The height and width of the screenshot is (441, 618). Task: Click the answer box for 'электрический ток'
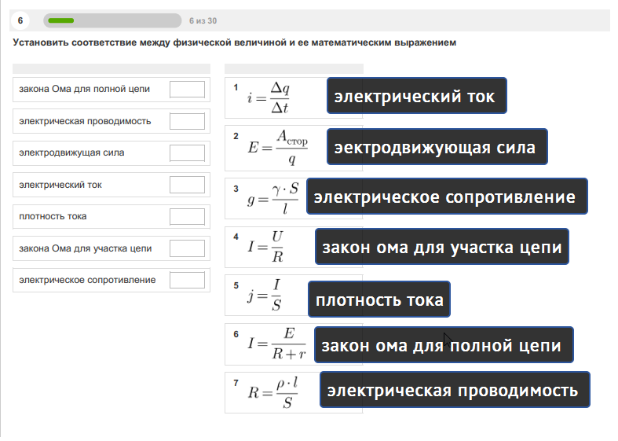point(187,185)
